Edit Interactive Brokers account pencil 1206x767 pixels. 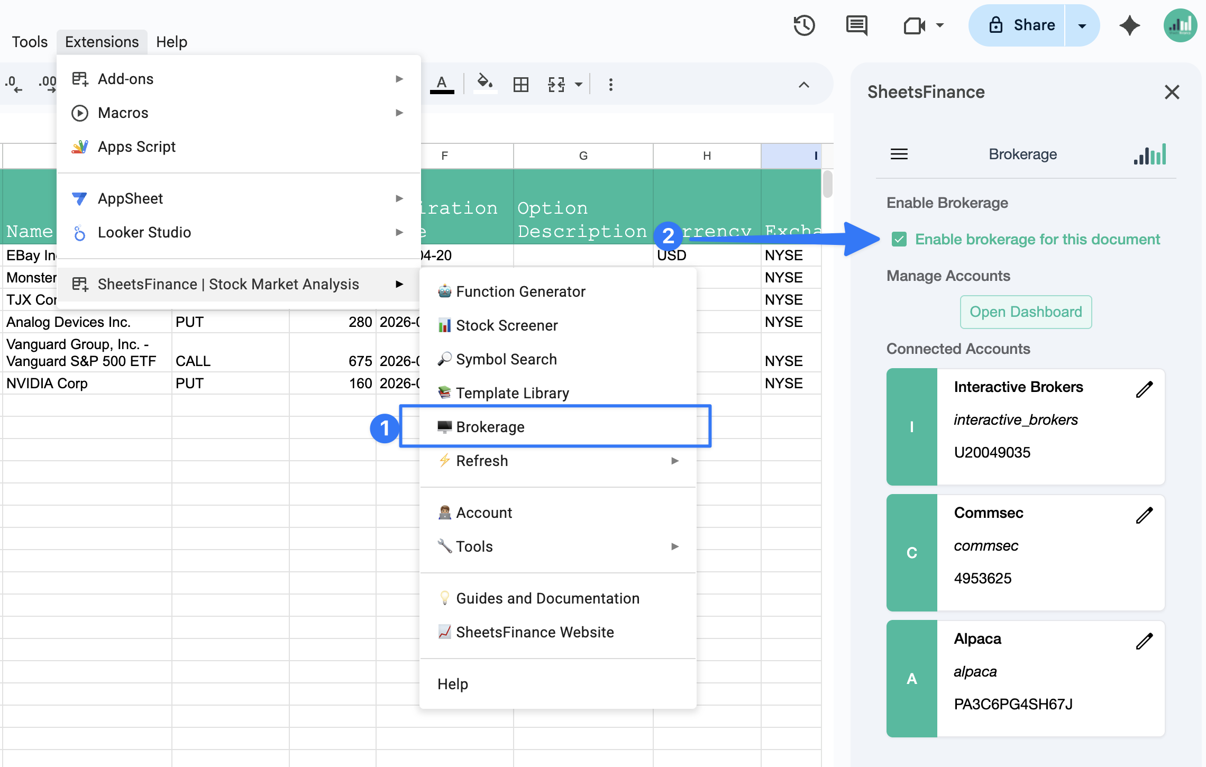pyautogui.click(x=1144, y=389)
